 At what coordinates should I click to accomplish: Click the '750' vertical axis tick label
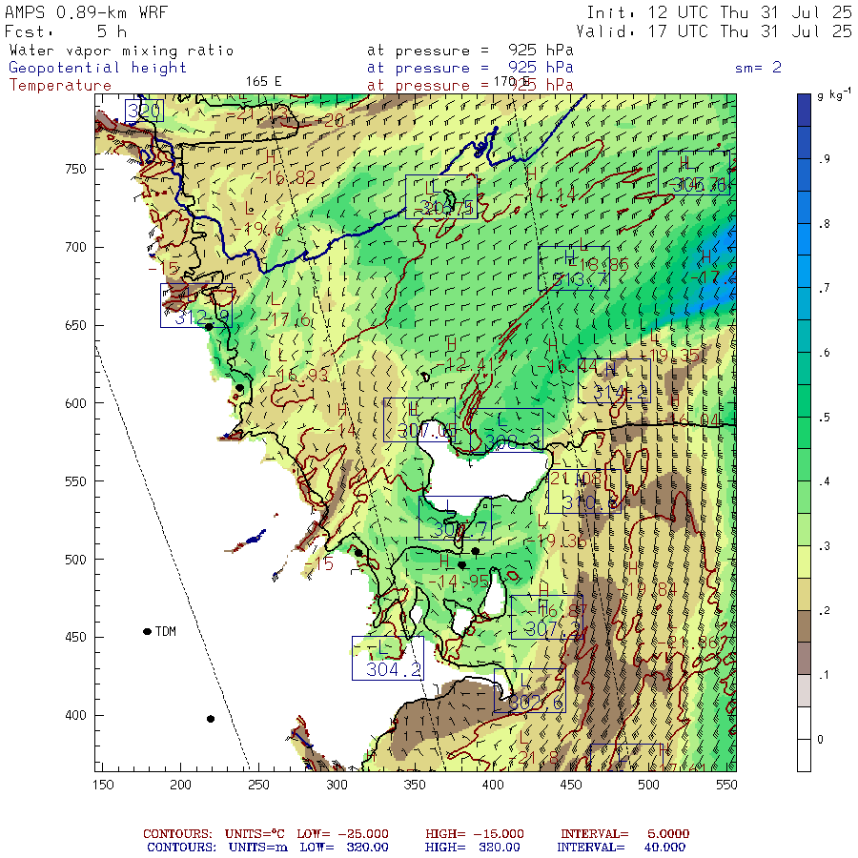pos(75,169)
